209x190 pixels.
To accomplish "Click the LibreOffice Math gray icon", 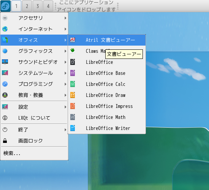I will (x=73, y=117).
